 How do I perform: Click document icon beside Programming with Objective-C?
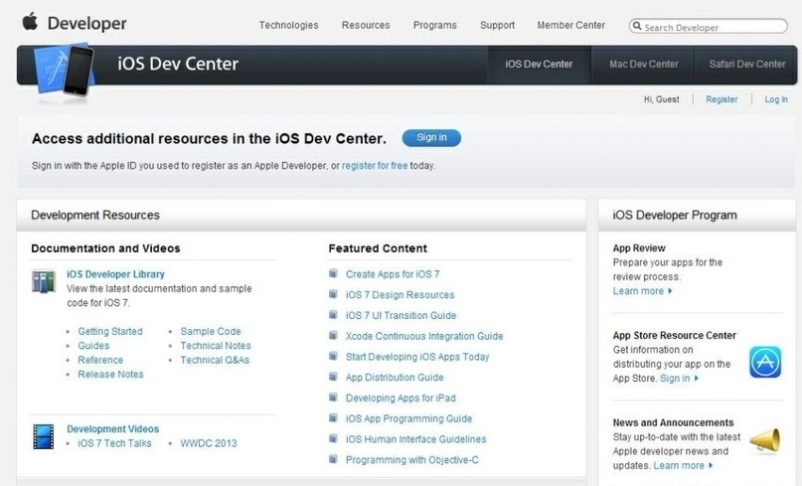(x=333, y=459)
